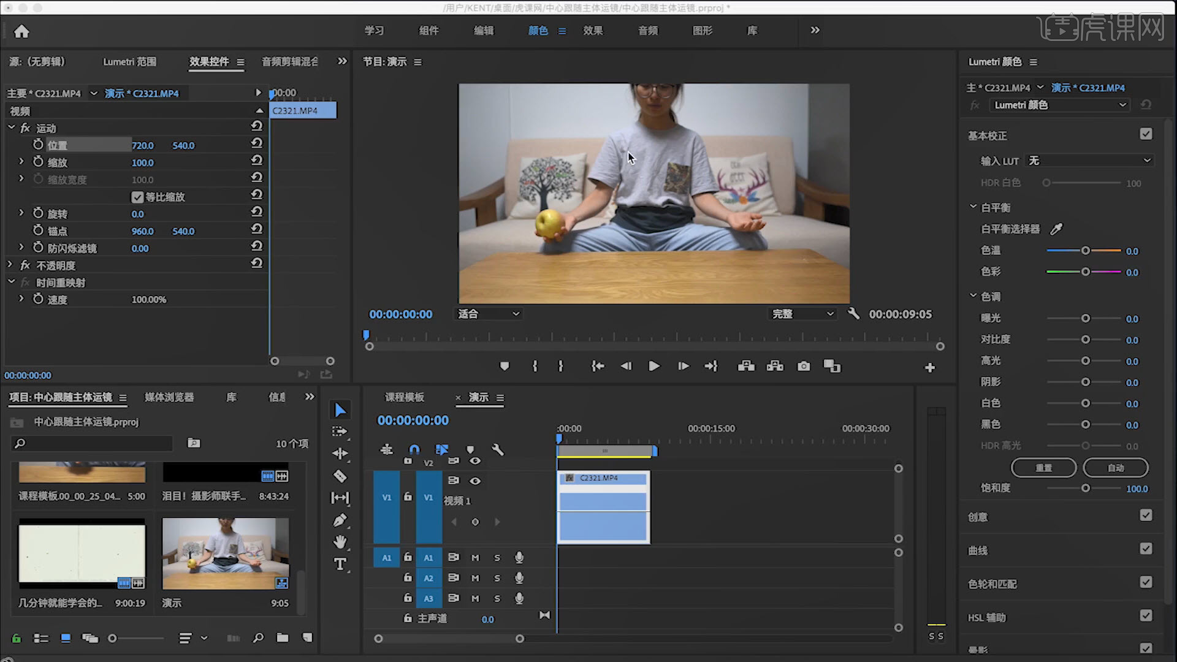Open the button editor plus icon

coord(930,367)
